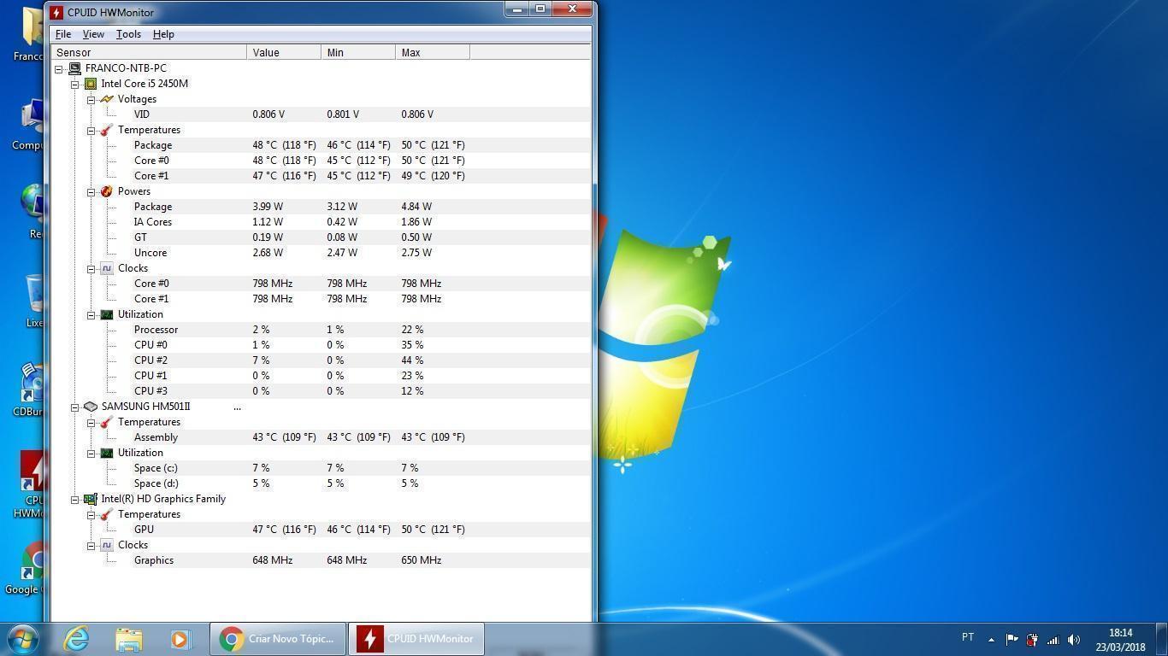Open Windows Explorer from the taskbar

point(129,639)
